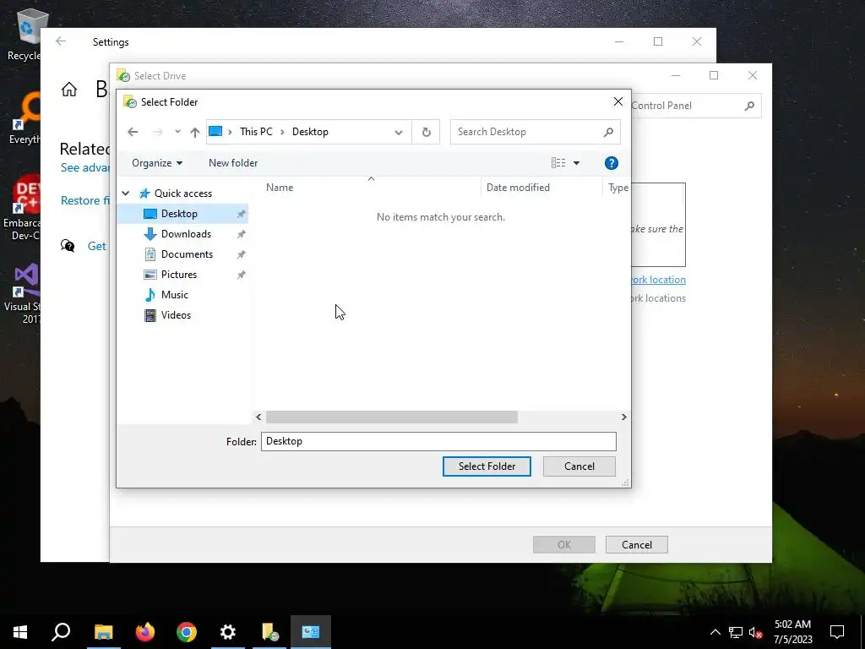Click the network tray icon
Viewport: 865px width, 649px height.
tap(736, 632)
